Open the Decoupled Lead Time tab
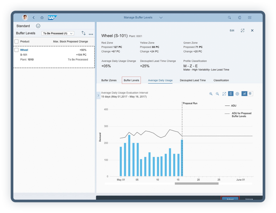Image resolution: width=276 pixels, height=213 pixels. 193,80
